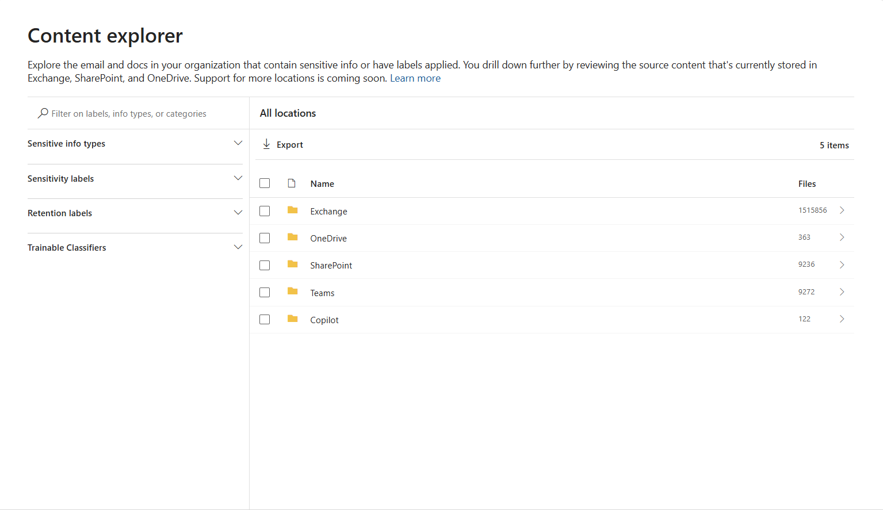Click the Teams folder icon
Image resolution: width=883 pixels, height=510 pixels.
point(292,292)
